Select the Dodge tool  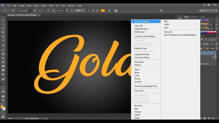tap(3, 74)
